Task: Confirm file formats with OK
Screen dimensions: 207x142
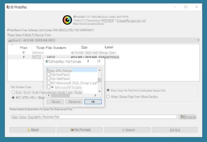Action: pos(93,102)
